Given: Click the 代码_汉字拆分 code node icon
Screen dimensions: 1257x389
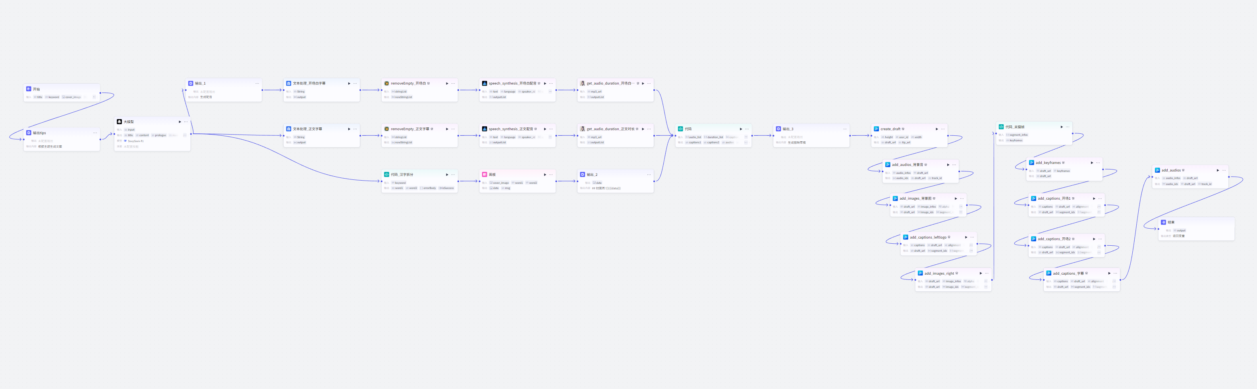Looking at the screenshot, I should tap(386, 174).
